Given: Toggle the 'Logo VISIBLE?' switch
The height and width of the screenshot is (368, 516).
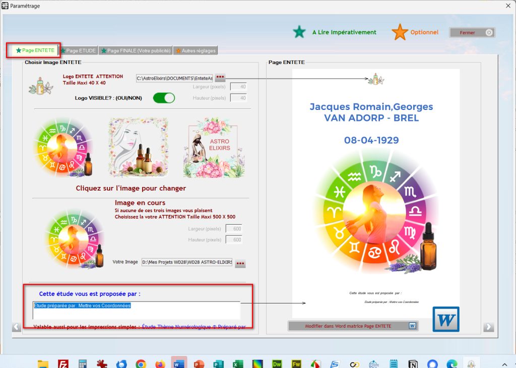Looking at the screenshot, I should pyautogui.click(x=164, y=98).
